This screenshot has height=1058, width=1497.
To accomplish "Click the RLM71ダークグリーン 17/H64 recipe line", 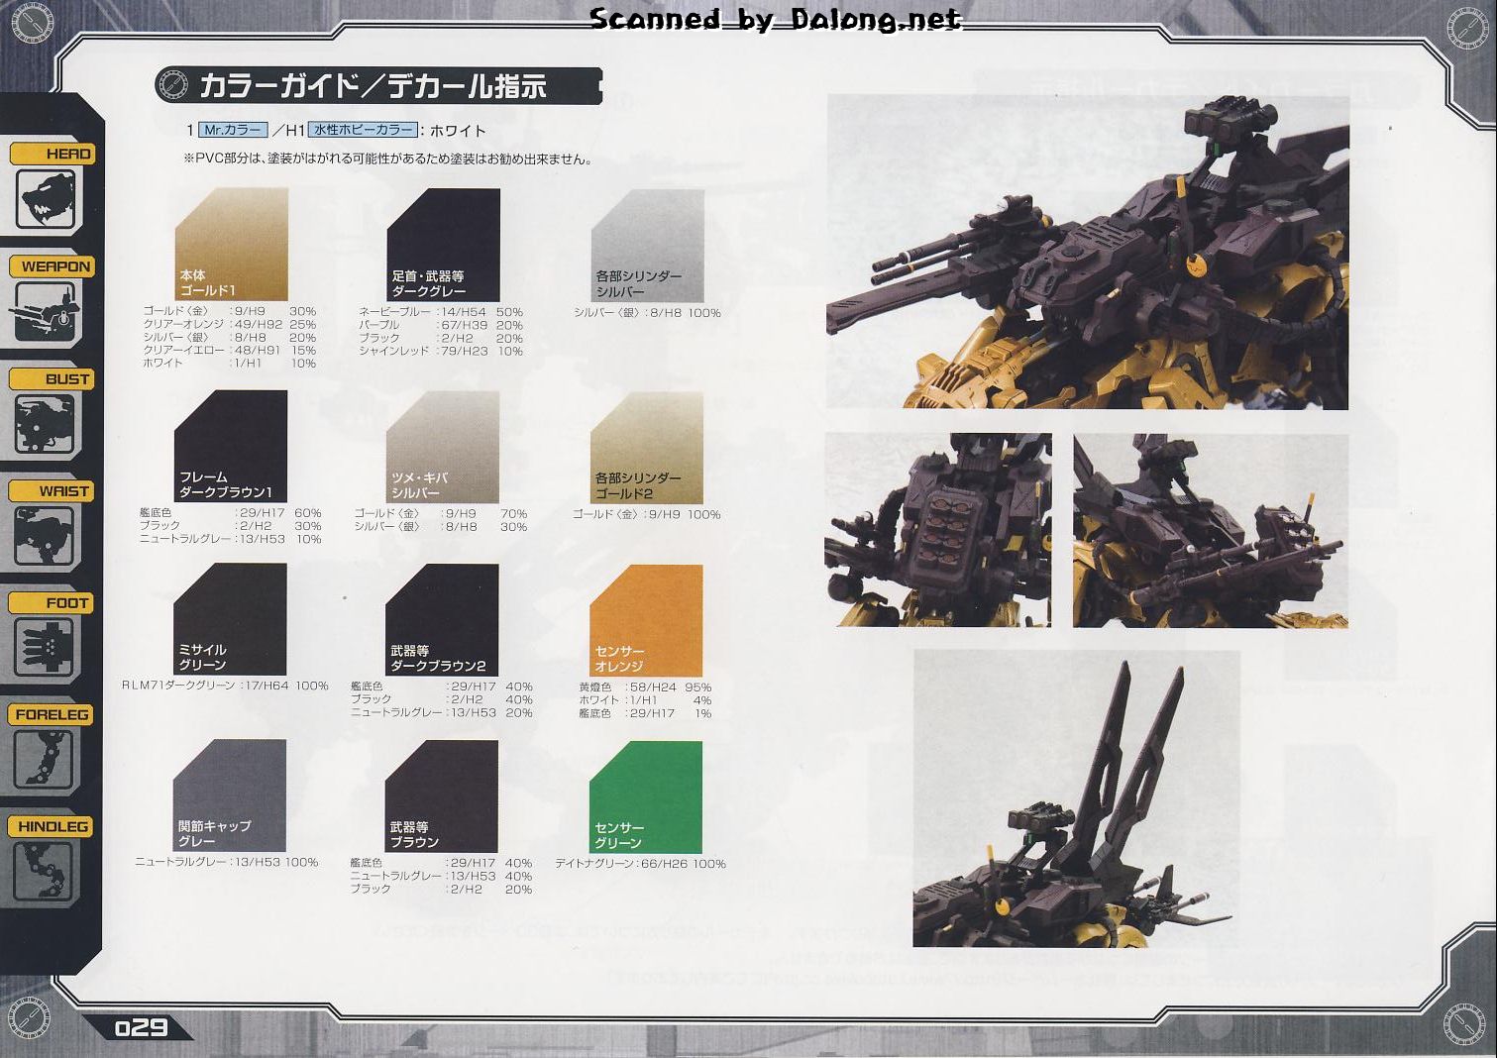I will [225, 686].
